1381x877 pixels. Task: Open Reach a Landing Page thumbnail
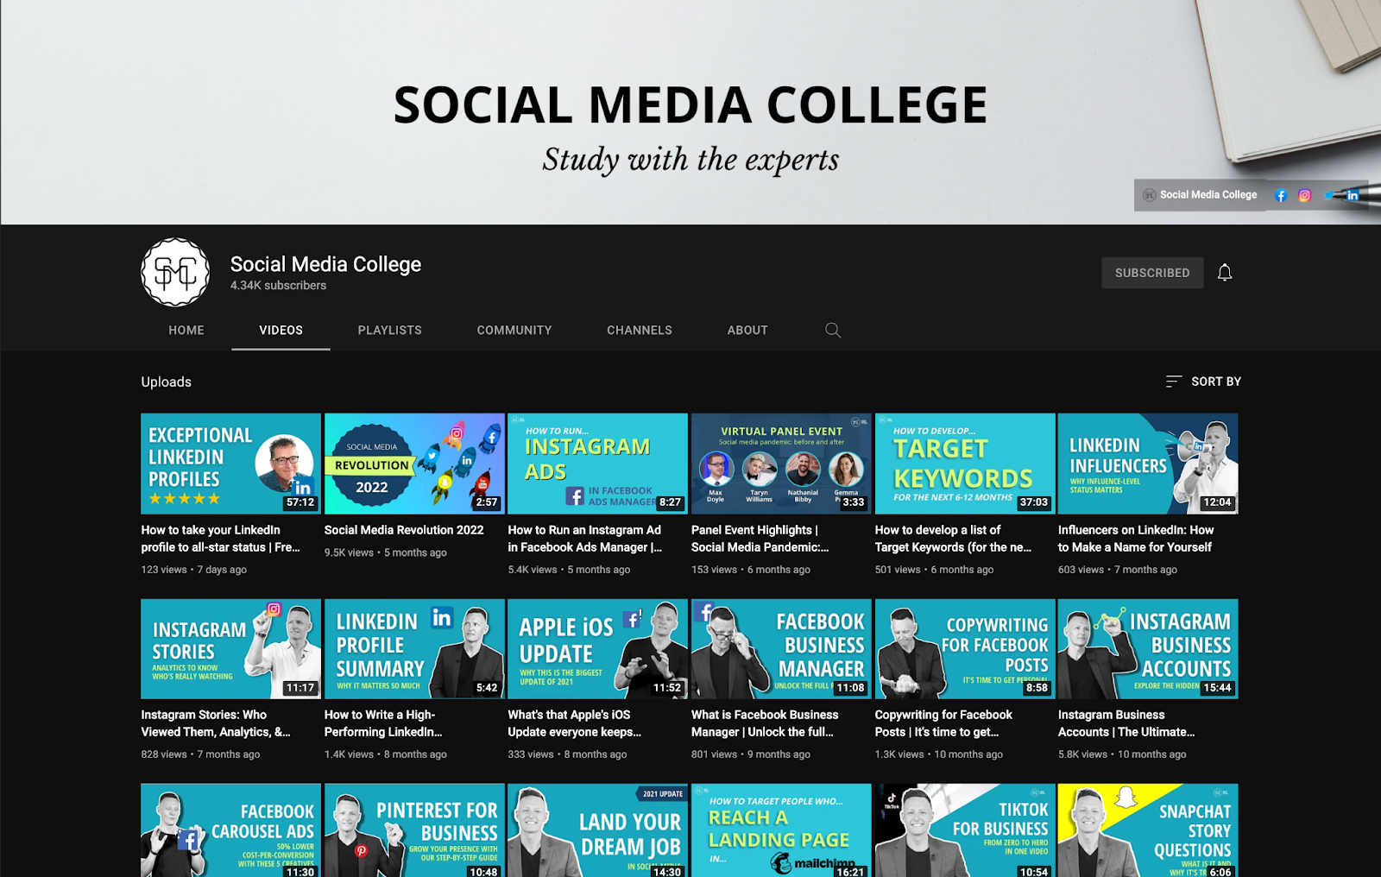(781, 830)
